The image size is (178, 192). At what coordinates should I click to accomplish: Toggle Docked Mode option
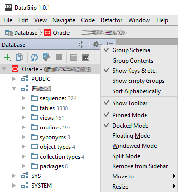tap(139, 126)
